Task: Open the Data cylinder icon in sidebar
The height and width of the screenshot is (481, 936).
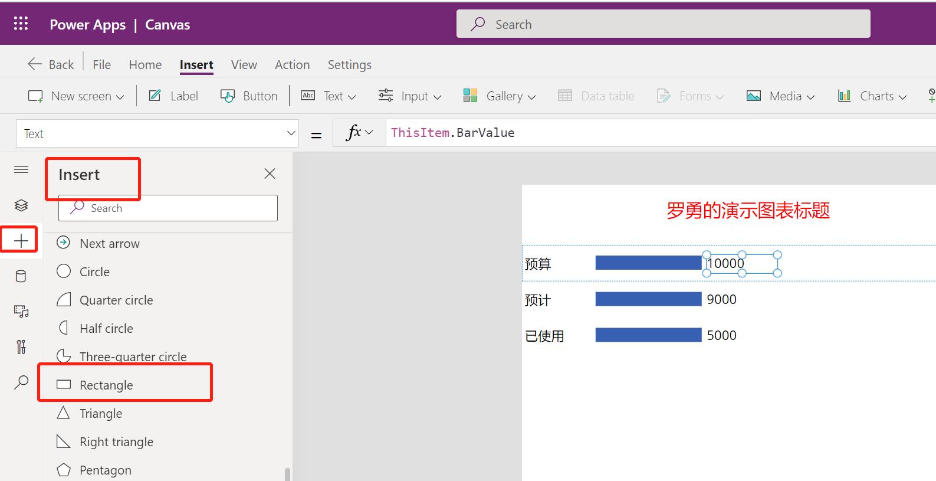Action: 21,276
